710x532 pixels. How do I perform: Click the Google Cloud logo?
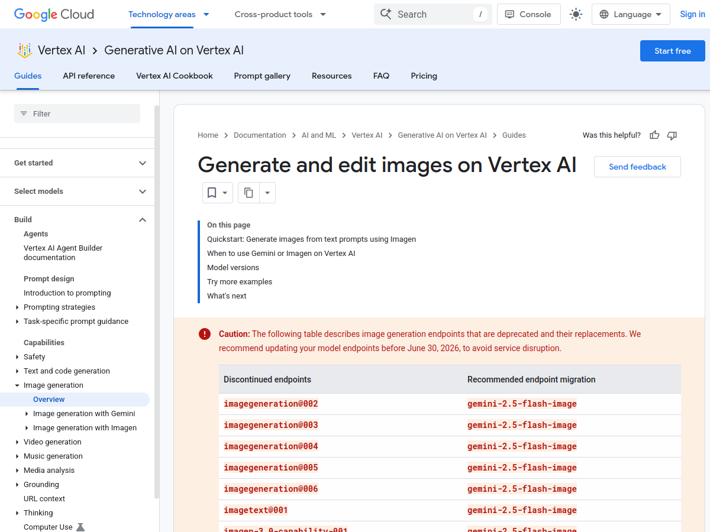click(53, 14)
